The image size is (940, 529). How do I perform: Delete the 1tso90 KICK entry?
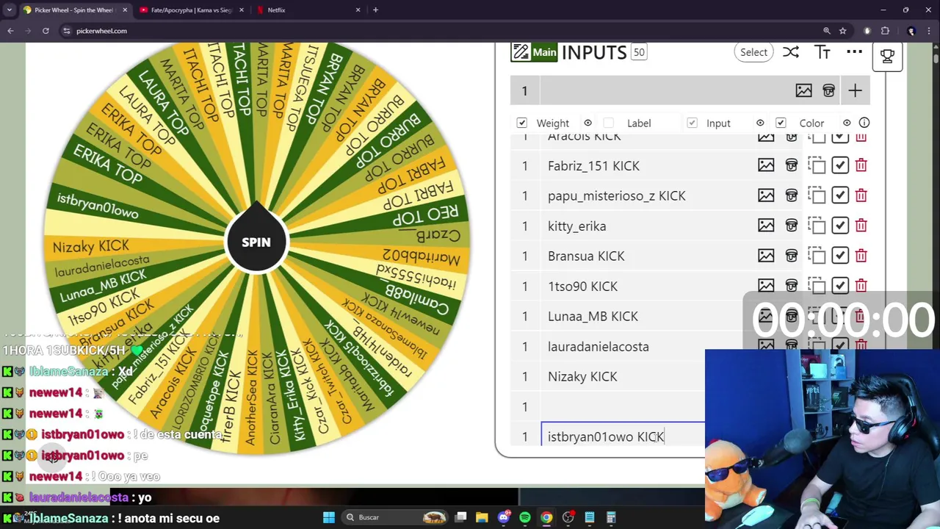pyautogui.click(x=861, y=286)
